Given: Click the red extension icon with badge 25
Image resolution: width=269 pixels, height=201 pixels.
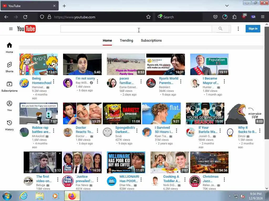Looking at the screenshot, I should tap(244, 16).
